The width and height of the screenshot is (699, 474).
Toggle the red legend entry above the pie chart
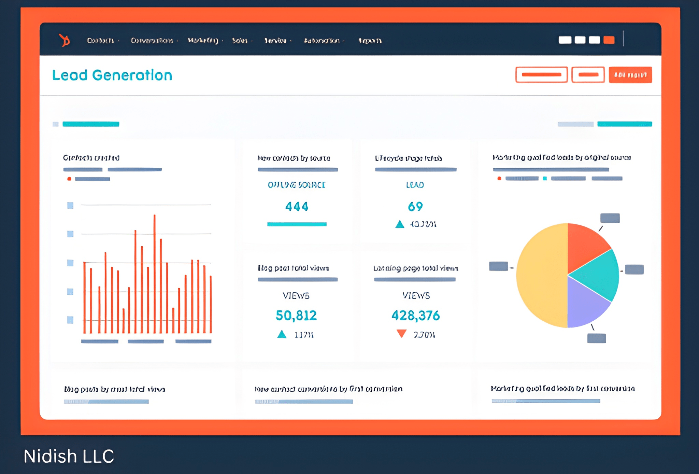point(499,178)
